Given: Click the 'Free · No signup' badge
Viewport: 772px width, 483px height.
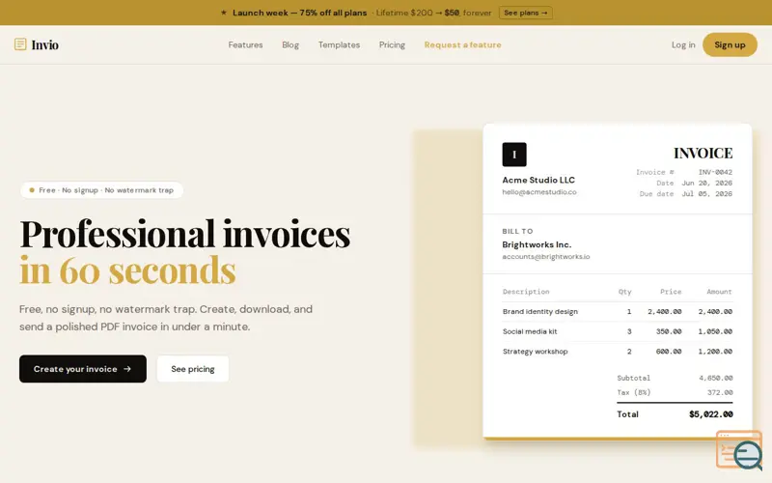Looking at the screenshot, I should (x=101, y=190).
